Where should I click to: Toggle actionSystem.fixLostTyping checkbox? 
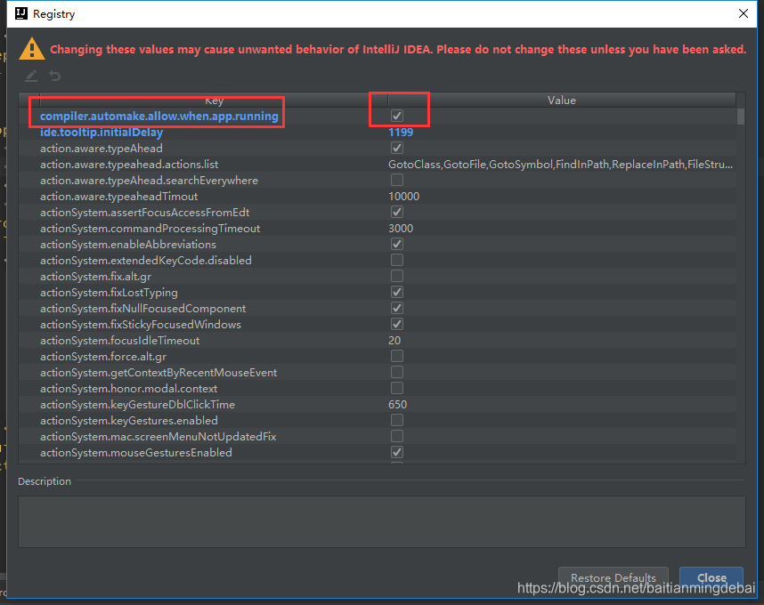click(x=397, y=293)
